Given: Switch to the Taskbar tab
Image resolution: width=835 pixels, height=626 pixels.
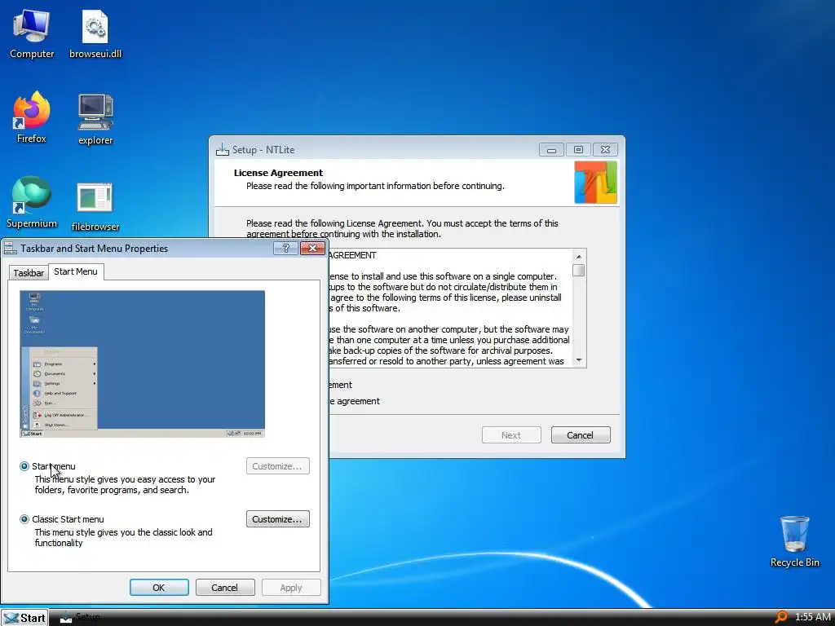Looking at the screenshot, I should [29, 272].
